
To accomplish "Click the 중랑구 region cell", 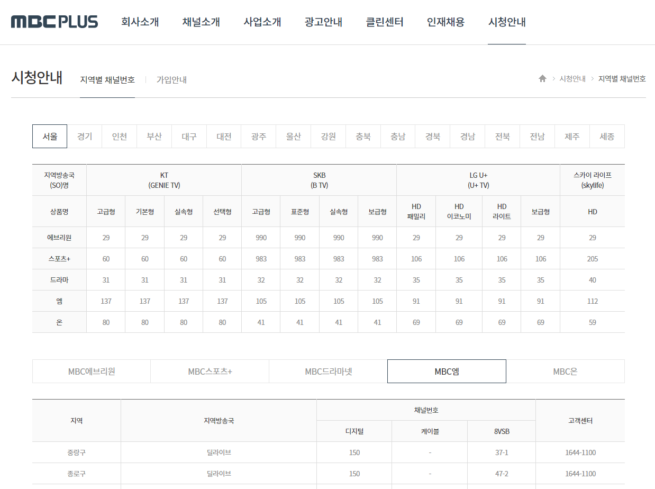I will [x=76, y=452].
